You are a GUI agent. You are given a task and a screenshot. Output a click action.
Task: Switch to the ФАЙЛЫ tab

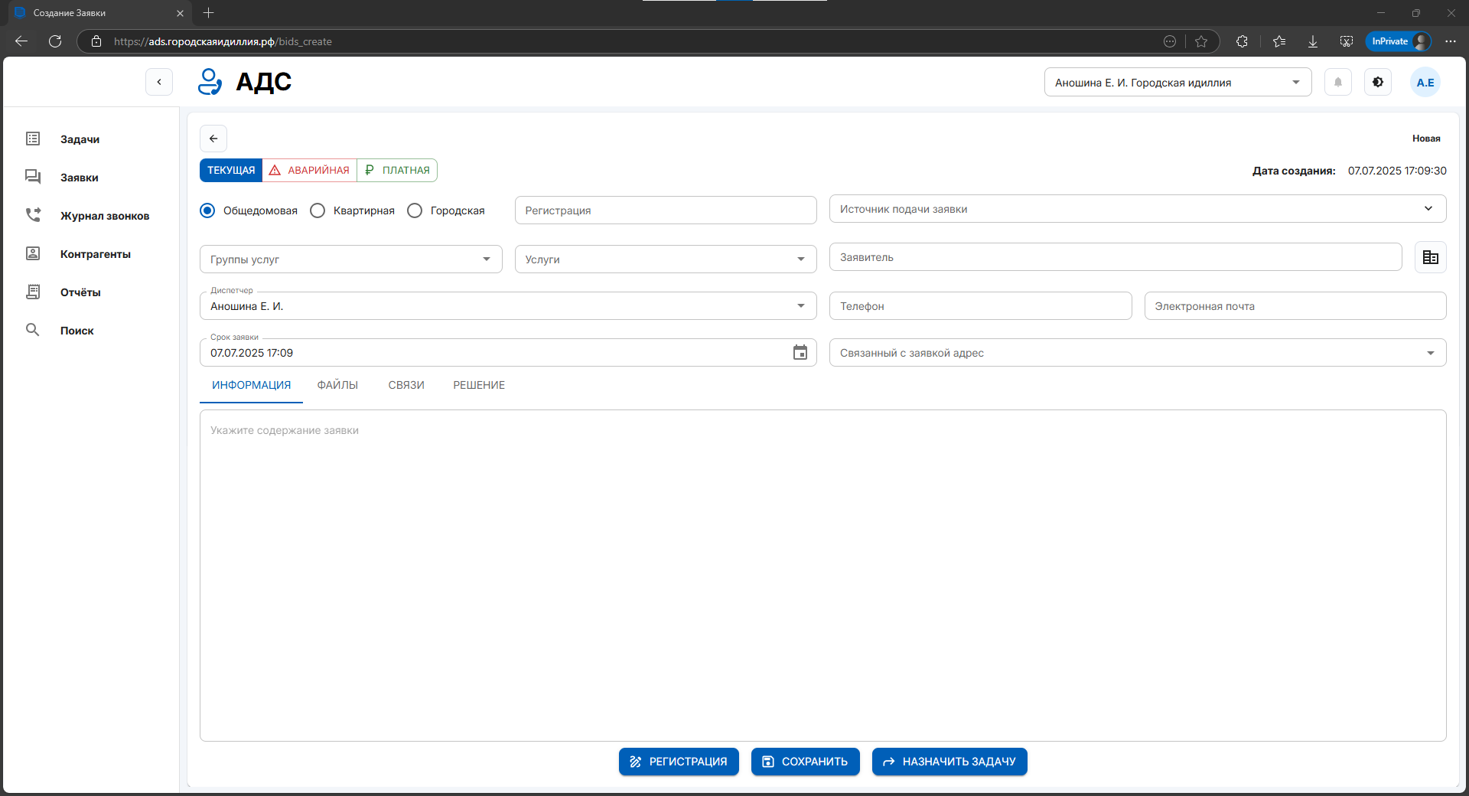pos(337,385)
